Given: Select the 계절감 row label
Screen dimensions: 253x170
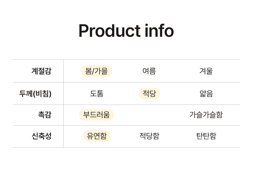Looking at the screenshot, I should click(41, 71).
